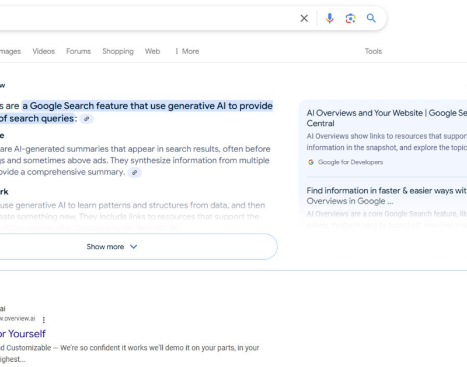
Task: Click the 'AI-generated summaries that appear' paragraph
Action: point(135,160)
